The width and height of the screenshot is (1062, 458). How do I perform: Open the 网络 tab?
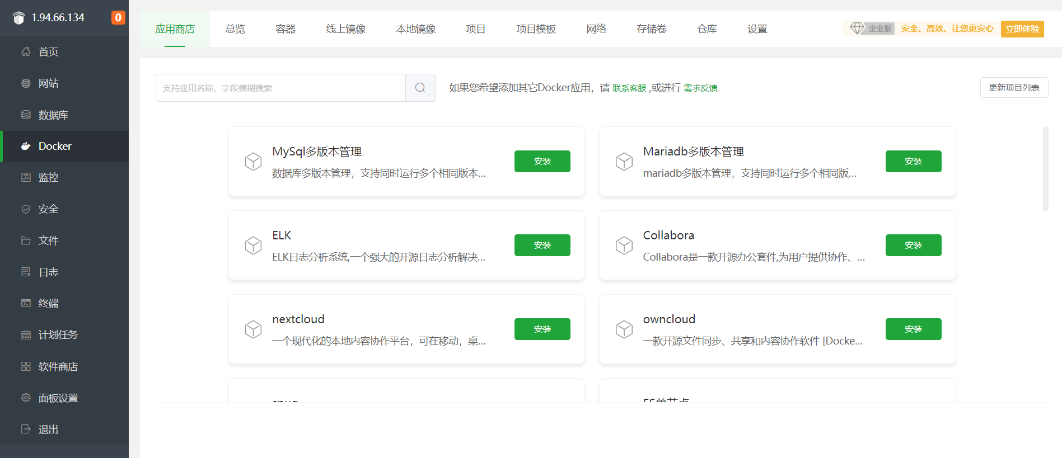pyautogui.click(x=596, y=29)
